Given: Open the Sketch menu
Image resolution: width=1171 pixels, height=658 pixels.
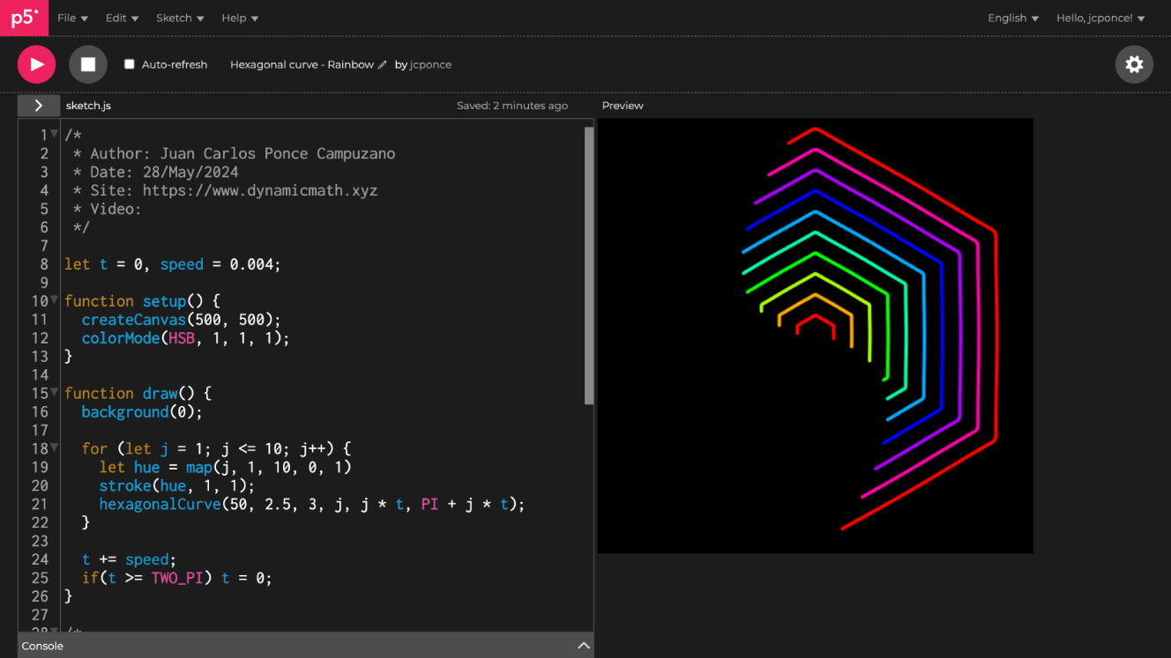Looking at the screenshot, I should click(180, 18).
